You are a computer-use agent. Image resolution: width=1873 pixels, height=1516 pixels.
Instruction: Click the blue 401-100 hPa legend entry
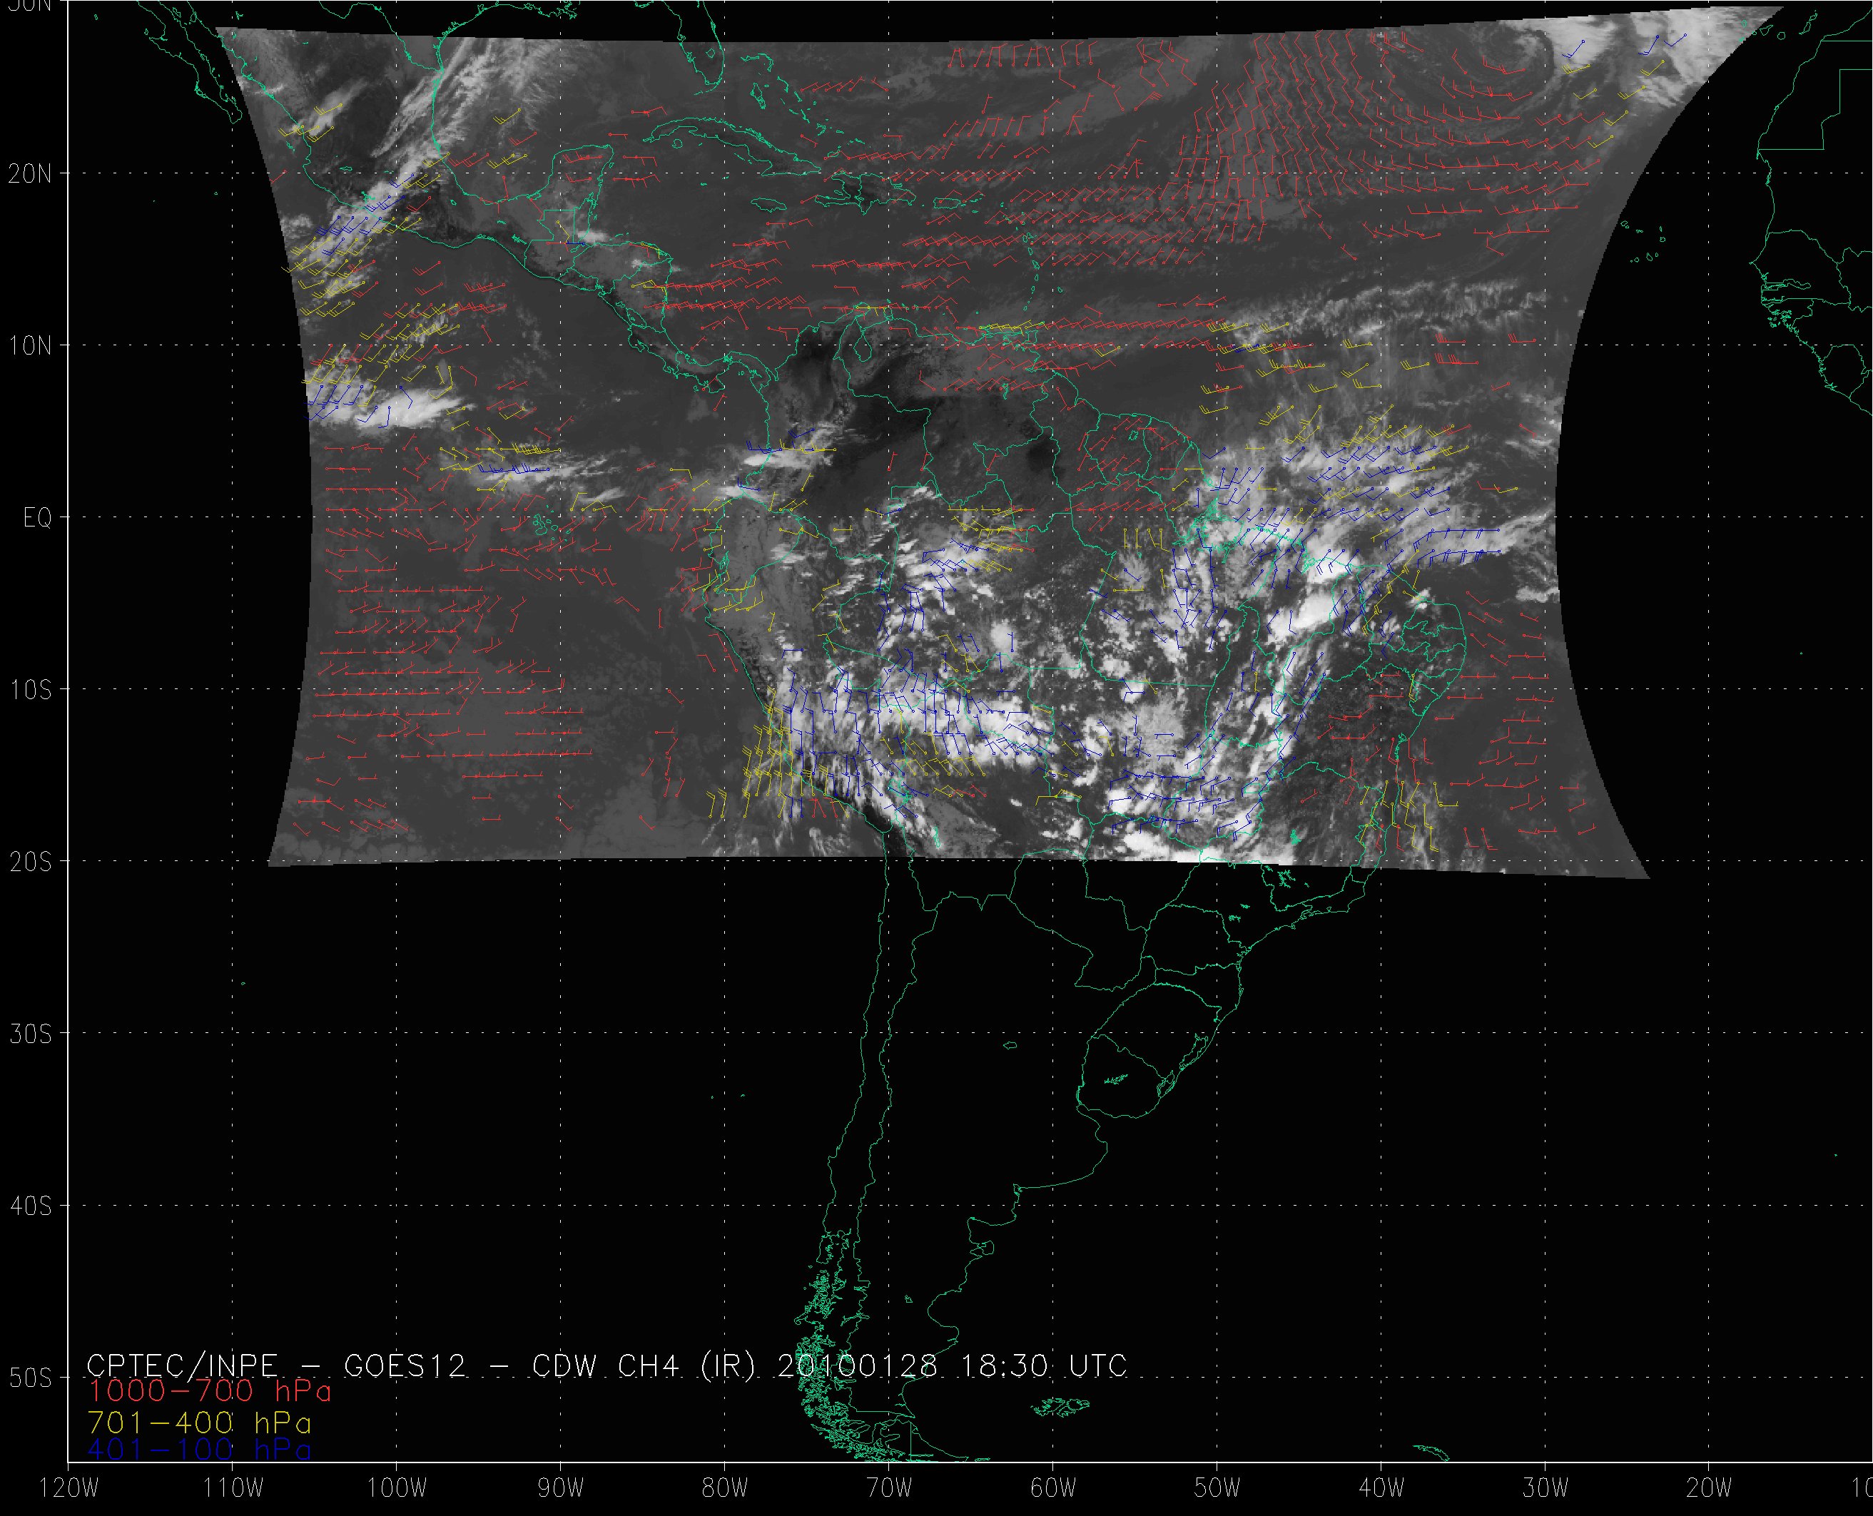click(199, 1450)
